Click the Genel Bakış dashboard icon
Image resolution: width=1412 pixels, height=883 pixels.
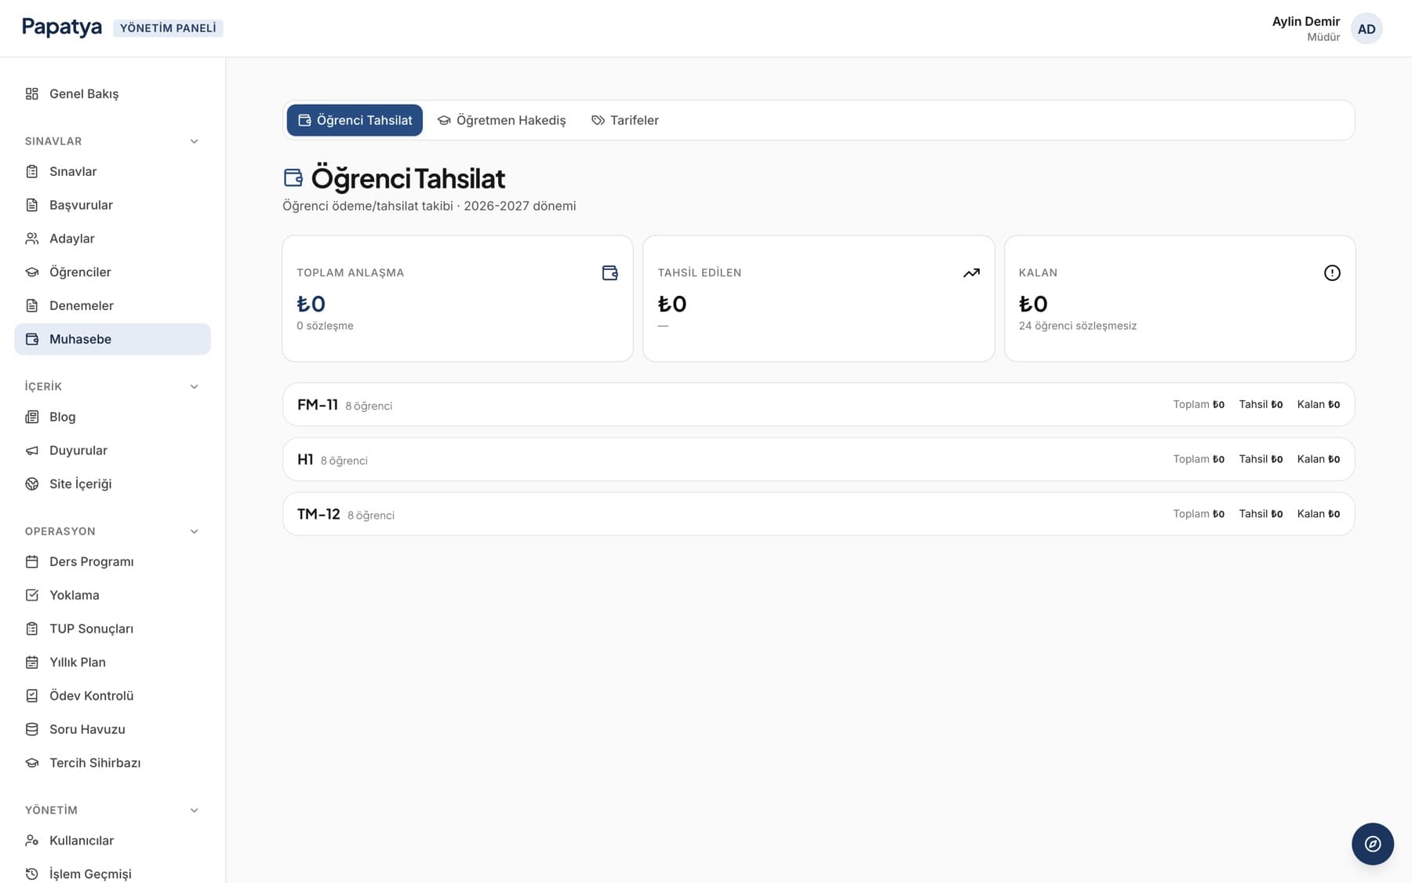[x=32, y=93]
